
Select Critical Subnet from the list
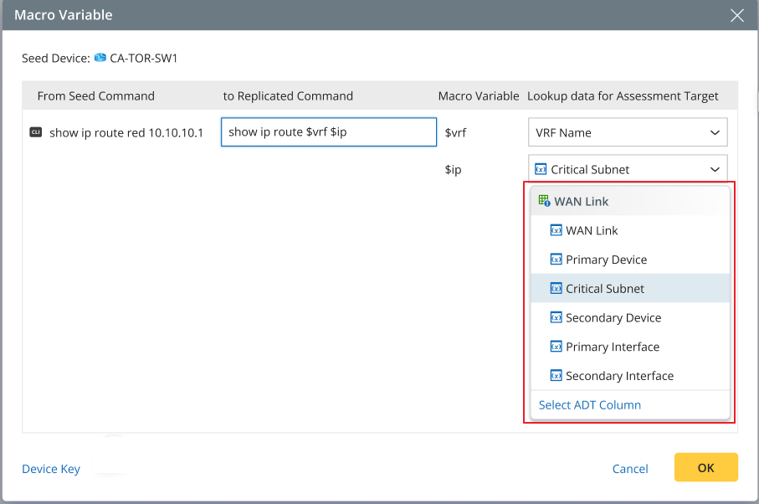pyautogui.click(x=605, y=288)
